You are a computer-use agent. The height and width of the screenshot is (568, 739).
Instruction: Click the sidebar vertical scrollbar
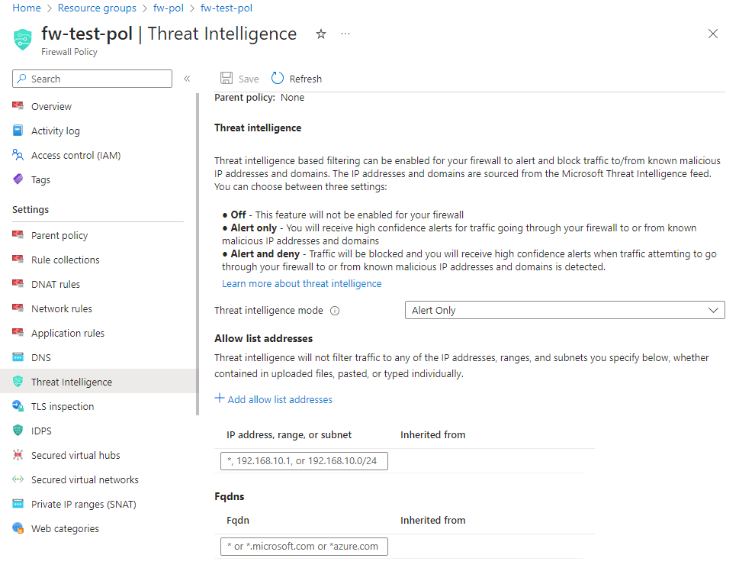pyautogui.click(x=198, y=253)
